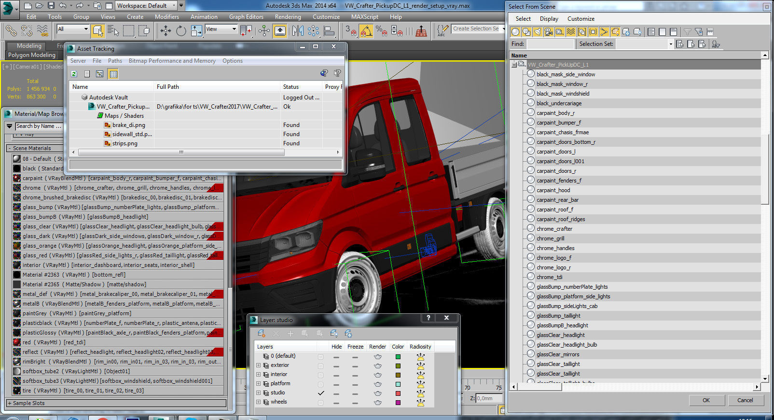Click the Unlink Selection icon
The width and height of the screenshot is (774, 420).
click(x=27, y=31)
